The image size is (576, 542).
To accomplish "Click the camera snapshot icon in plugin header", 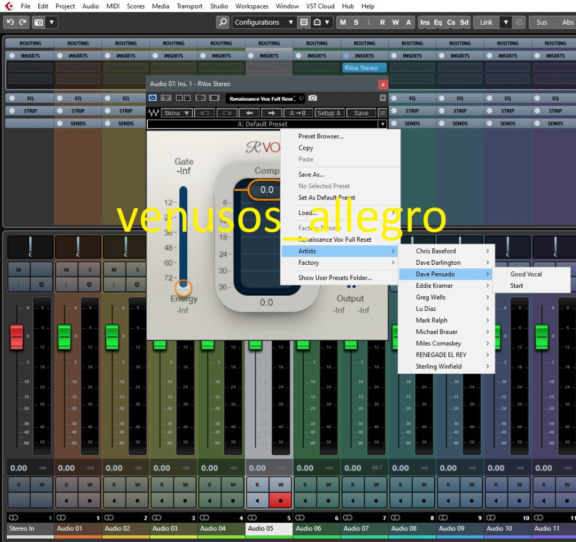I will tap(312, 98).
